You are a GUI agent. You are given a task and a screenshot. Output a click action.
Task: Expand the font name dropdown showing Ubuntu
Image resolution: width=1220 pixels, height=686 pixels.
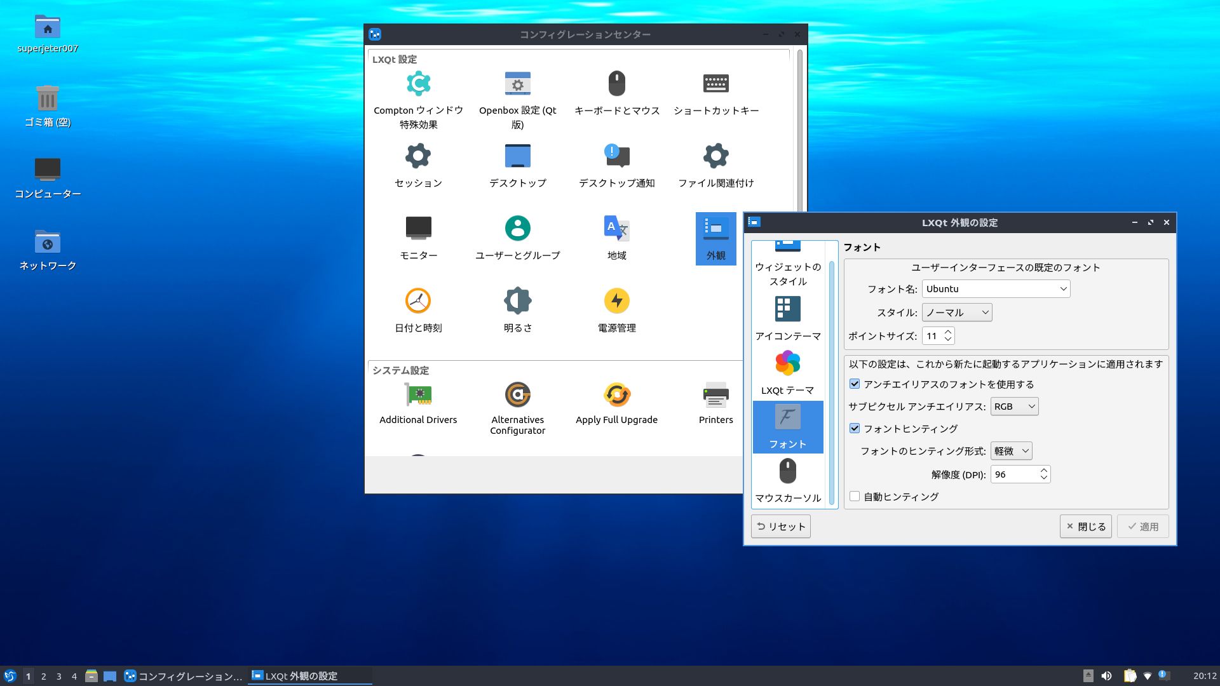tap(996, 289)
